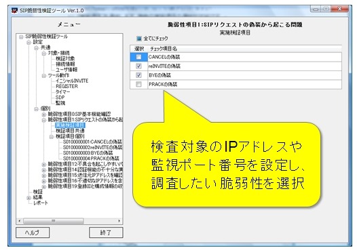Click the 選択 column header
The image size is (357, 250).
[x=139, y=49]
